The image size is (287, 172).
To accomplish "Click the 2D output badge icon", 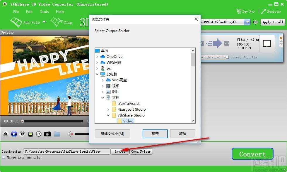I will (227, 43).
